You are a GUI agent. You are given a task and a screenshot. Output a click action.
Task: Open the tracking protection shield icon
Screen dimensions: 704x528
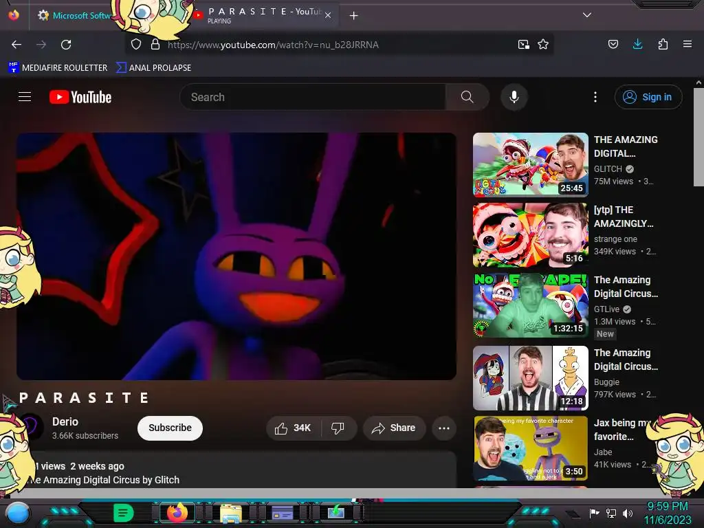pyautogui.click(x=136, y=44)
